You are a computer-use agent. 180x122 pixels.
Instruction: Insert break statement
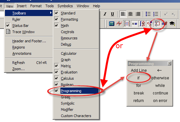point(139,93)
